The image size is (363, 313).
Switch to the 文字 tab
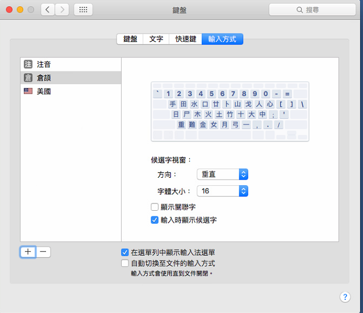click(x=156, y=39)
